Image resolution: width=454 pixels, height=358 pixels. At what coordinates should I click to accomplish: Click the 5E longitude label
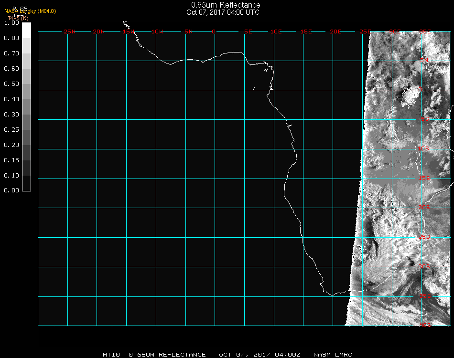[x=248, y=32]
